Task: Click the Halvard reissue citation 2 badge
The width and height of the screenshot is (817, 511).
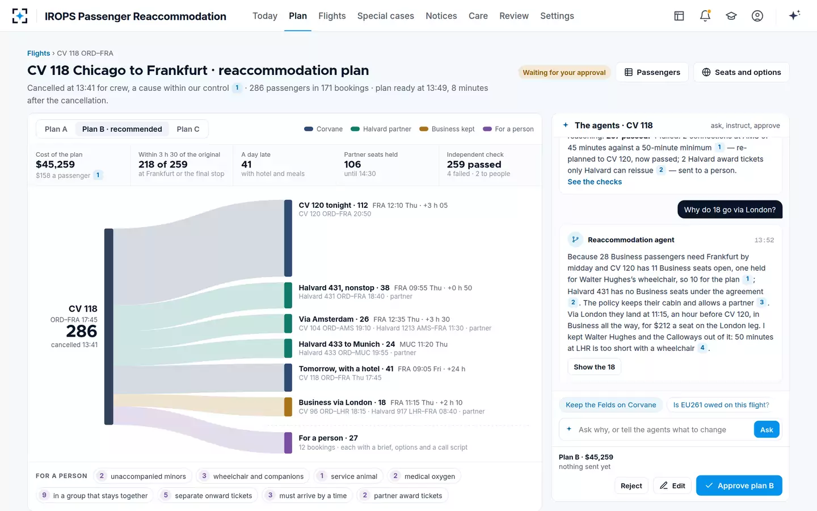Action: point(661,170)
